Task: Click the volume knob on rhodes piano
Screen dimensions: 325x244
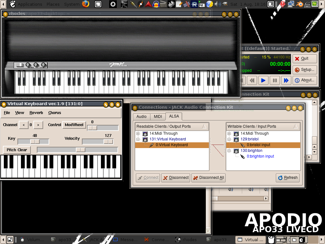Action: tap(43, 65)
